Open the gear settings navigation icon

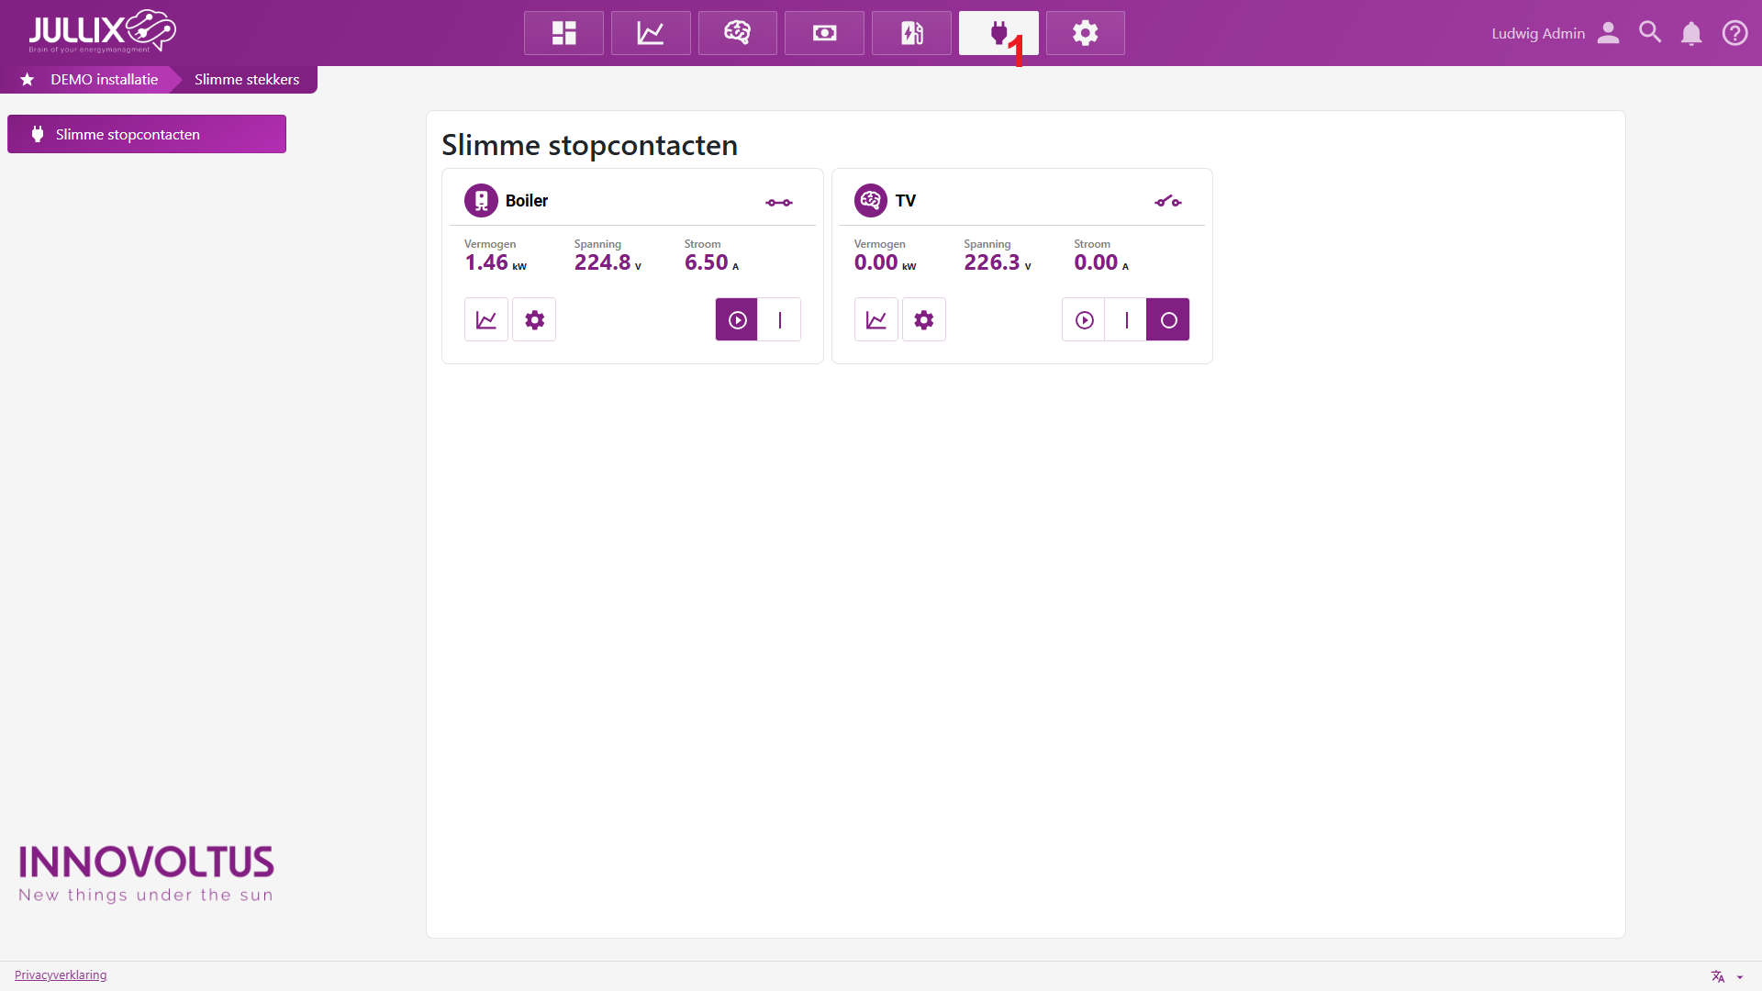pos(1085,33)
